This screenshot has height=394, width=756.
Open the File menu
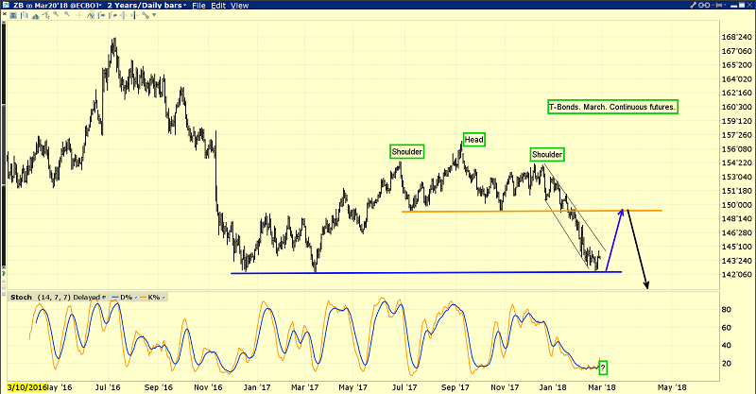[198, 6]
